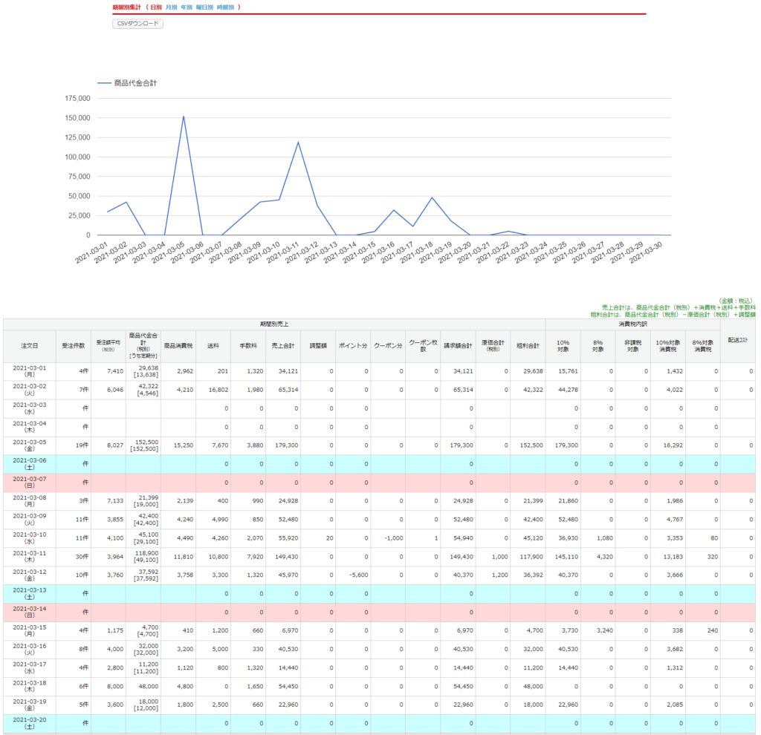The image size is (761, 735).
Task: Click the CSVダウンロード button
Action: click(137, 24)
